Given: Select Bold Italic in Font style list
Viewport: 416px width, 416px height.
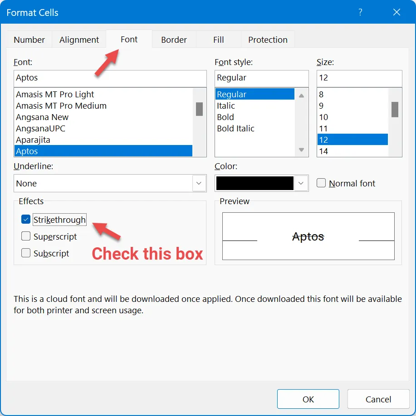Looking at the screenshot, I should coord(235,128).
